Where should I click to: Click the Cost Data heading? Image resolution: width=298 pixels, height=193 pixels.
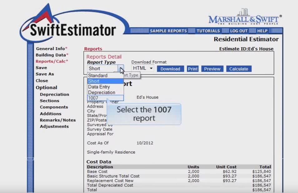tap(99, 162)
